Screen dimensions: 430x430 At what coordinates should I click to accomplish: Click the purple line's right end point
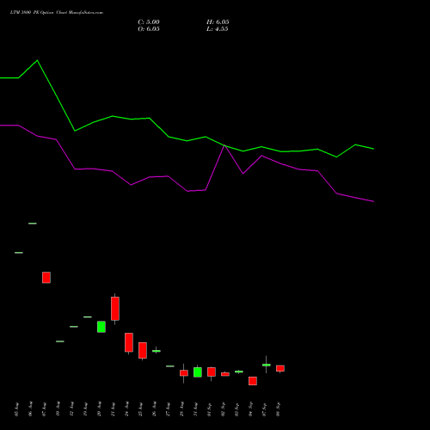click(373, 201)
